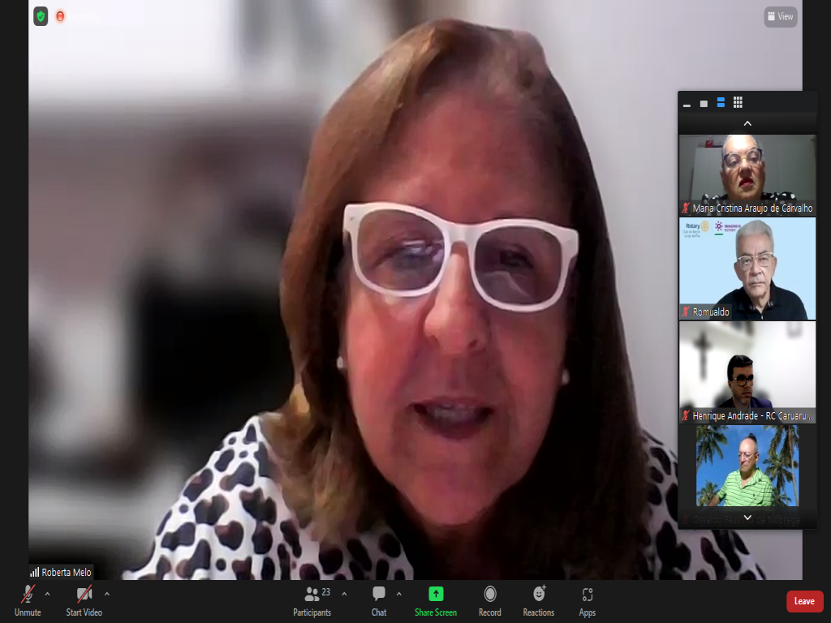Select the two-stacked-tiles thumbnail layout
This screenshot has width=831, height=623.
721,102
